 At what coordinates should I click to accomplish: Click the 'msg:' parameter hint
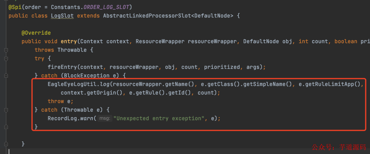tap(105, 118)
